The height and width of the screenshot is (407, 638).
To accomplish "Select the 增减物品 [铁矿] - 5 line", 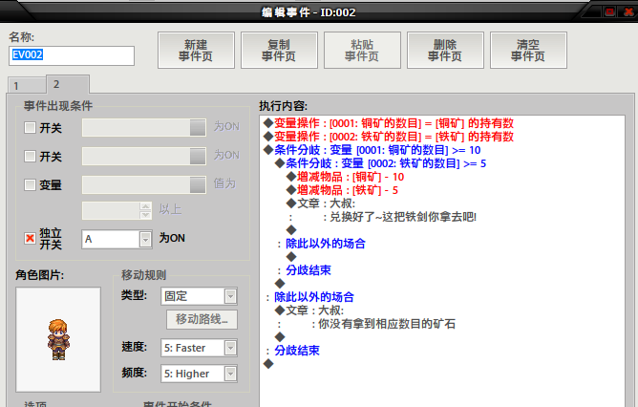I will point(342,190).
